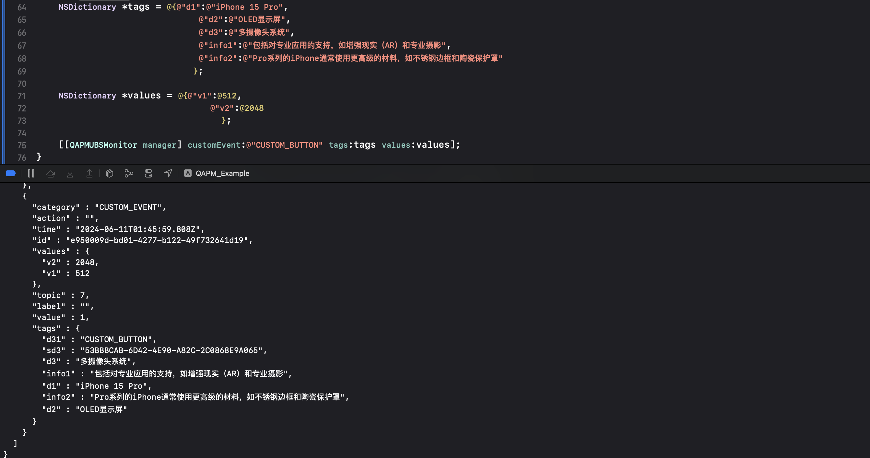Click the @"iPhone 15 Pro" string in code
870x458 pixels.
244,7
